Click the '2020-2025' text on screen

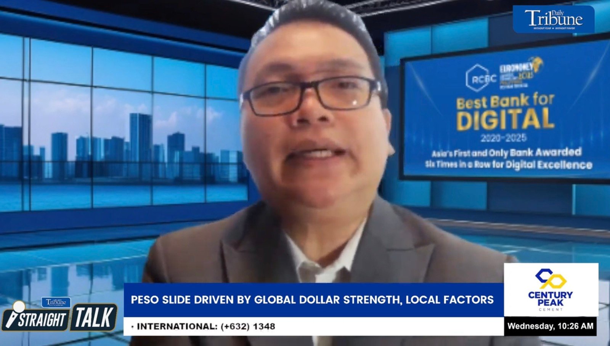coord(503,138)
